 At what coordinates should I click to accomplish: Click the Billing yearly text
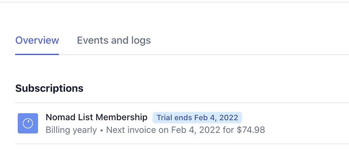click(x=71, y=130)
